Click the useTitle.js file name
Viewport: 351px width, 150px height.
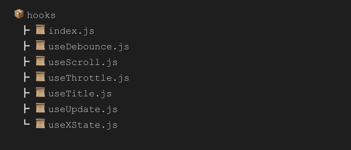tap(80, 94)
